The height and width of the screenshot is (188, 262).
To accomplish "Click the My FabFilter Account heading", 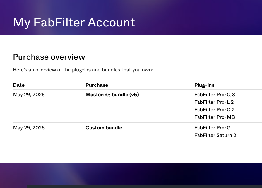I will coord(74,22).
